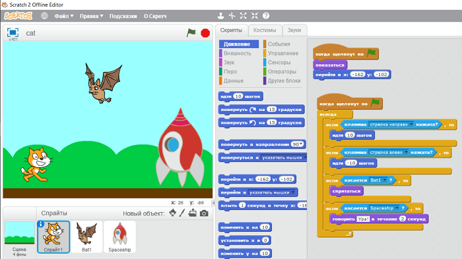Click the spaceship sprite on stage
The width and height of the screenshot is (462, 259).
coord(181,148)
